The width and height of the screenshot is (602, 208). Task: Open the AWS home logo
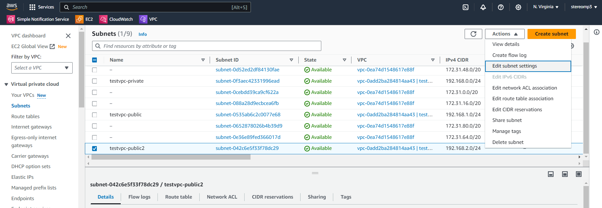pyautogui.click(x=12, y=7)
